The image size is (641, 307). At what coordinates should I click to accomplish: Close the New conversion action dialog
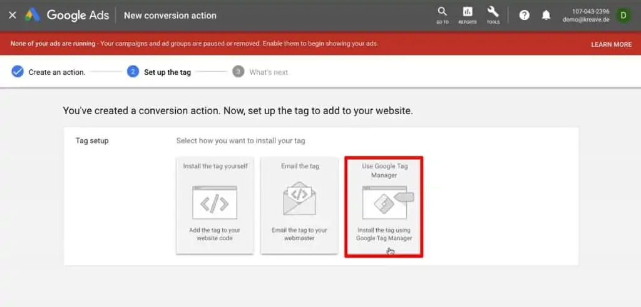click(13, 16)
